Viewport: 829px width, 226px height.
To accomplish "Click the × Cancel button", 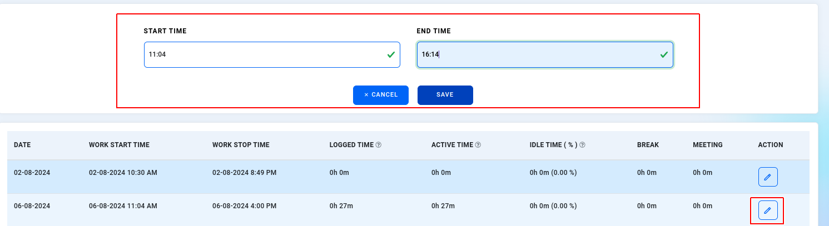I will [x=381, y=95].
